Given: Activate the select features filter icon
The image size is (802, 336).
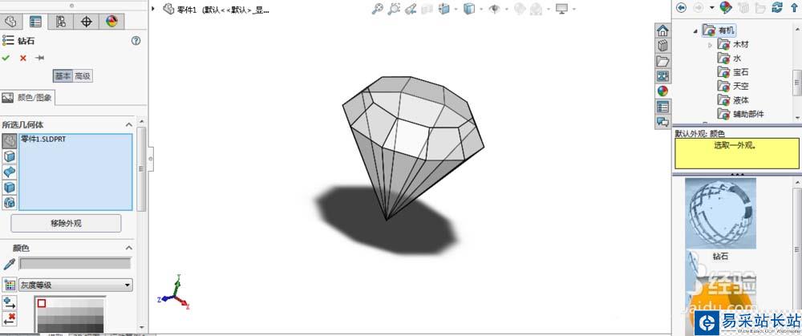Looking at the screenshot, I should (x=9, y=203).
